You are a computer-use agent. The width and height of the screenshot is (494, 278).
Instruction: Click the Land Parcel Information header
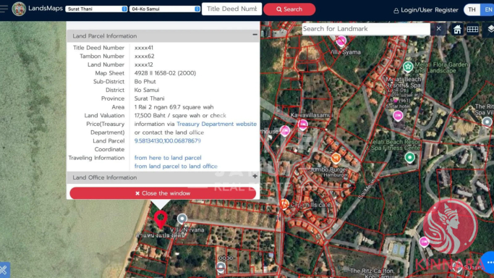click(163, 36)
